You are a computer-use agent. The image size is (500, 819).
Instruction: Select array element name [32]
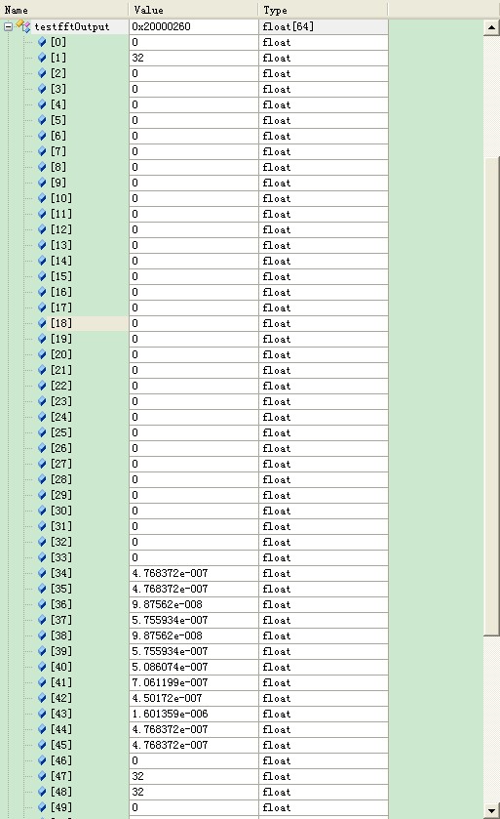61,542
